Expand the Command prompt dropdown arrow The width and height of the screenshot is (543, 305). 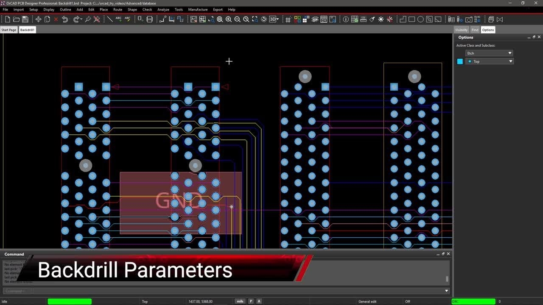click(446, 291)
